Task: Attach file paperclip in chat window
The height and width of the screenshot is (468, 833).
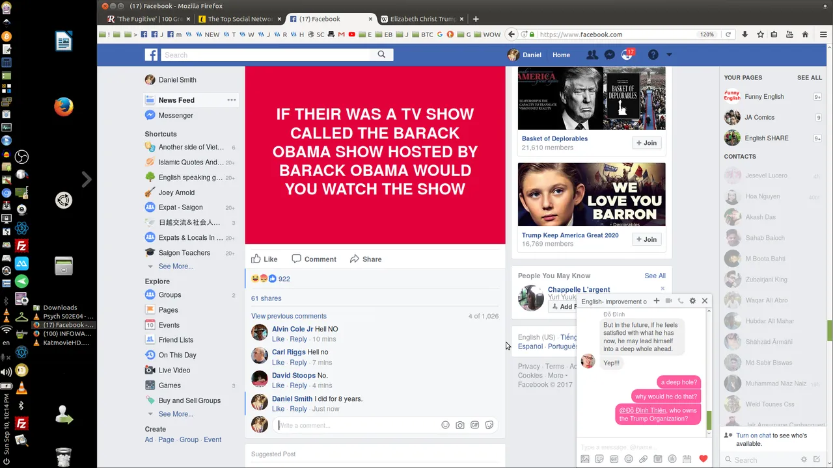Action: (x=643, y=459)
